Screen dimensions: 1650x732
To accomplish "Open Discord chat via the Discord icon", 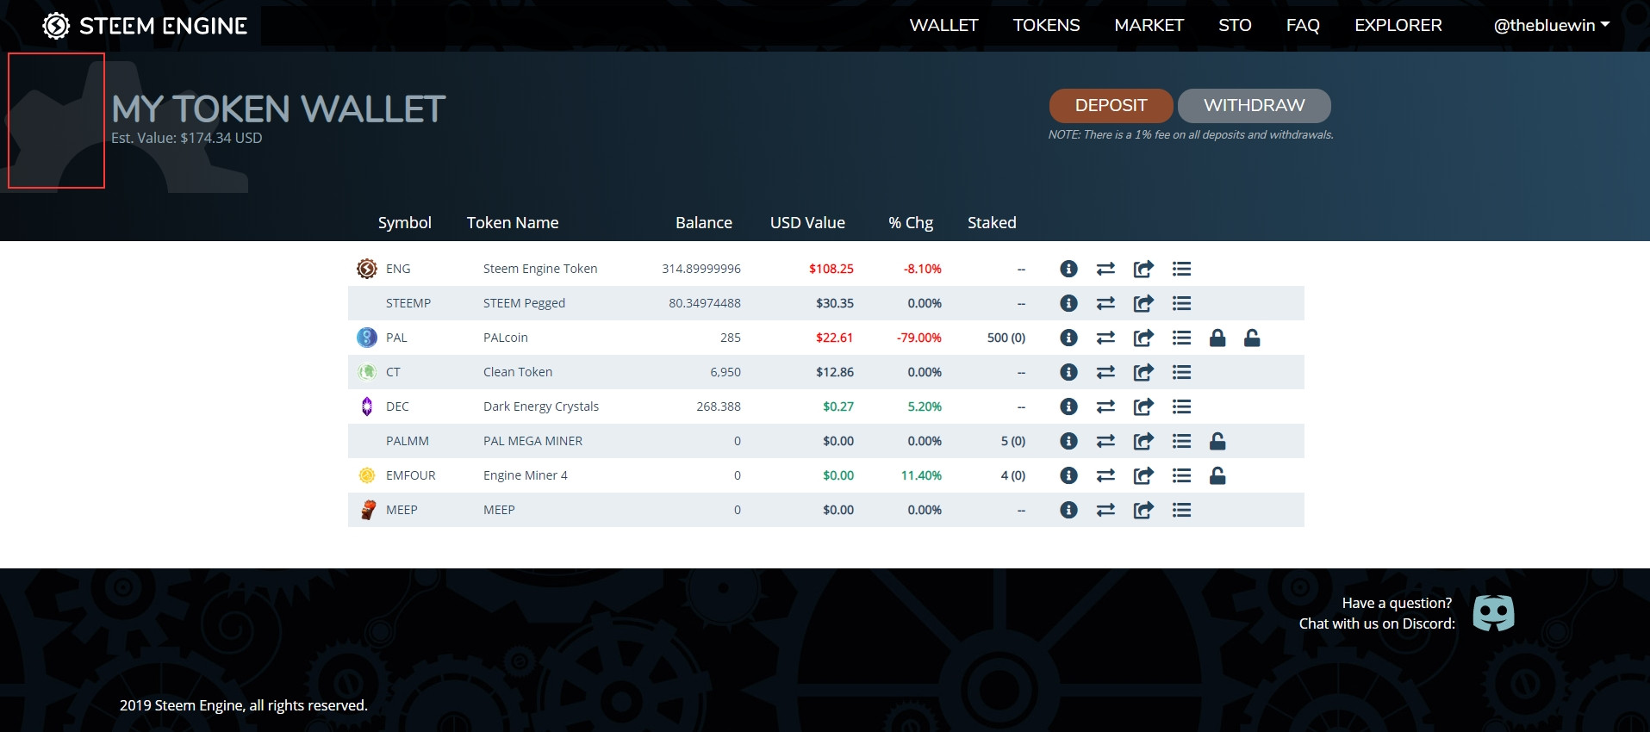I will tap(1493, 613).
